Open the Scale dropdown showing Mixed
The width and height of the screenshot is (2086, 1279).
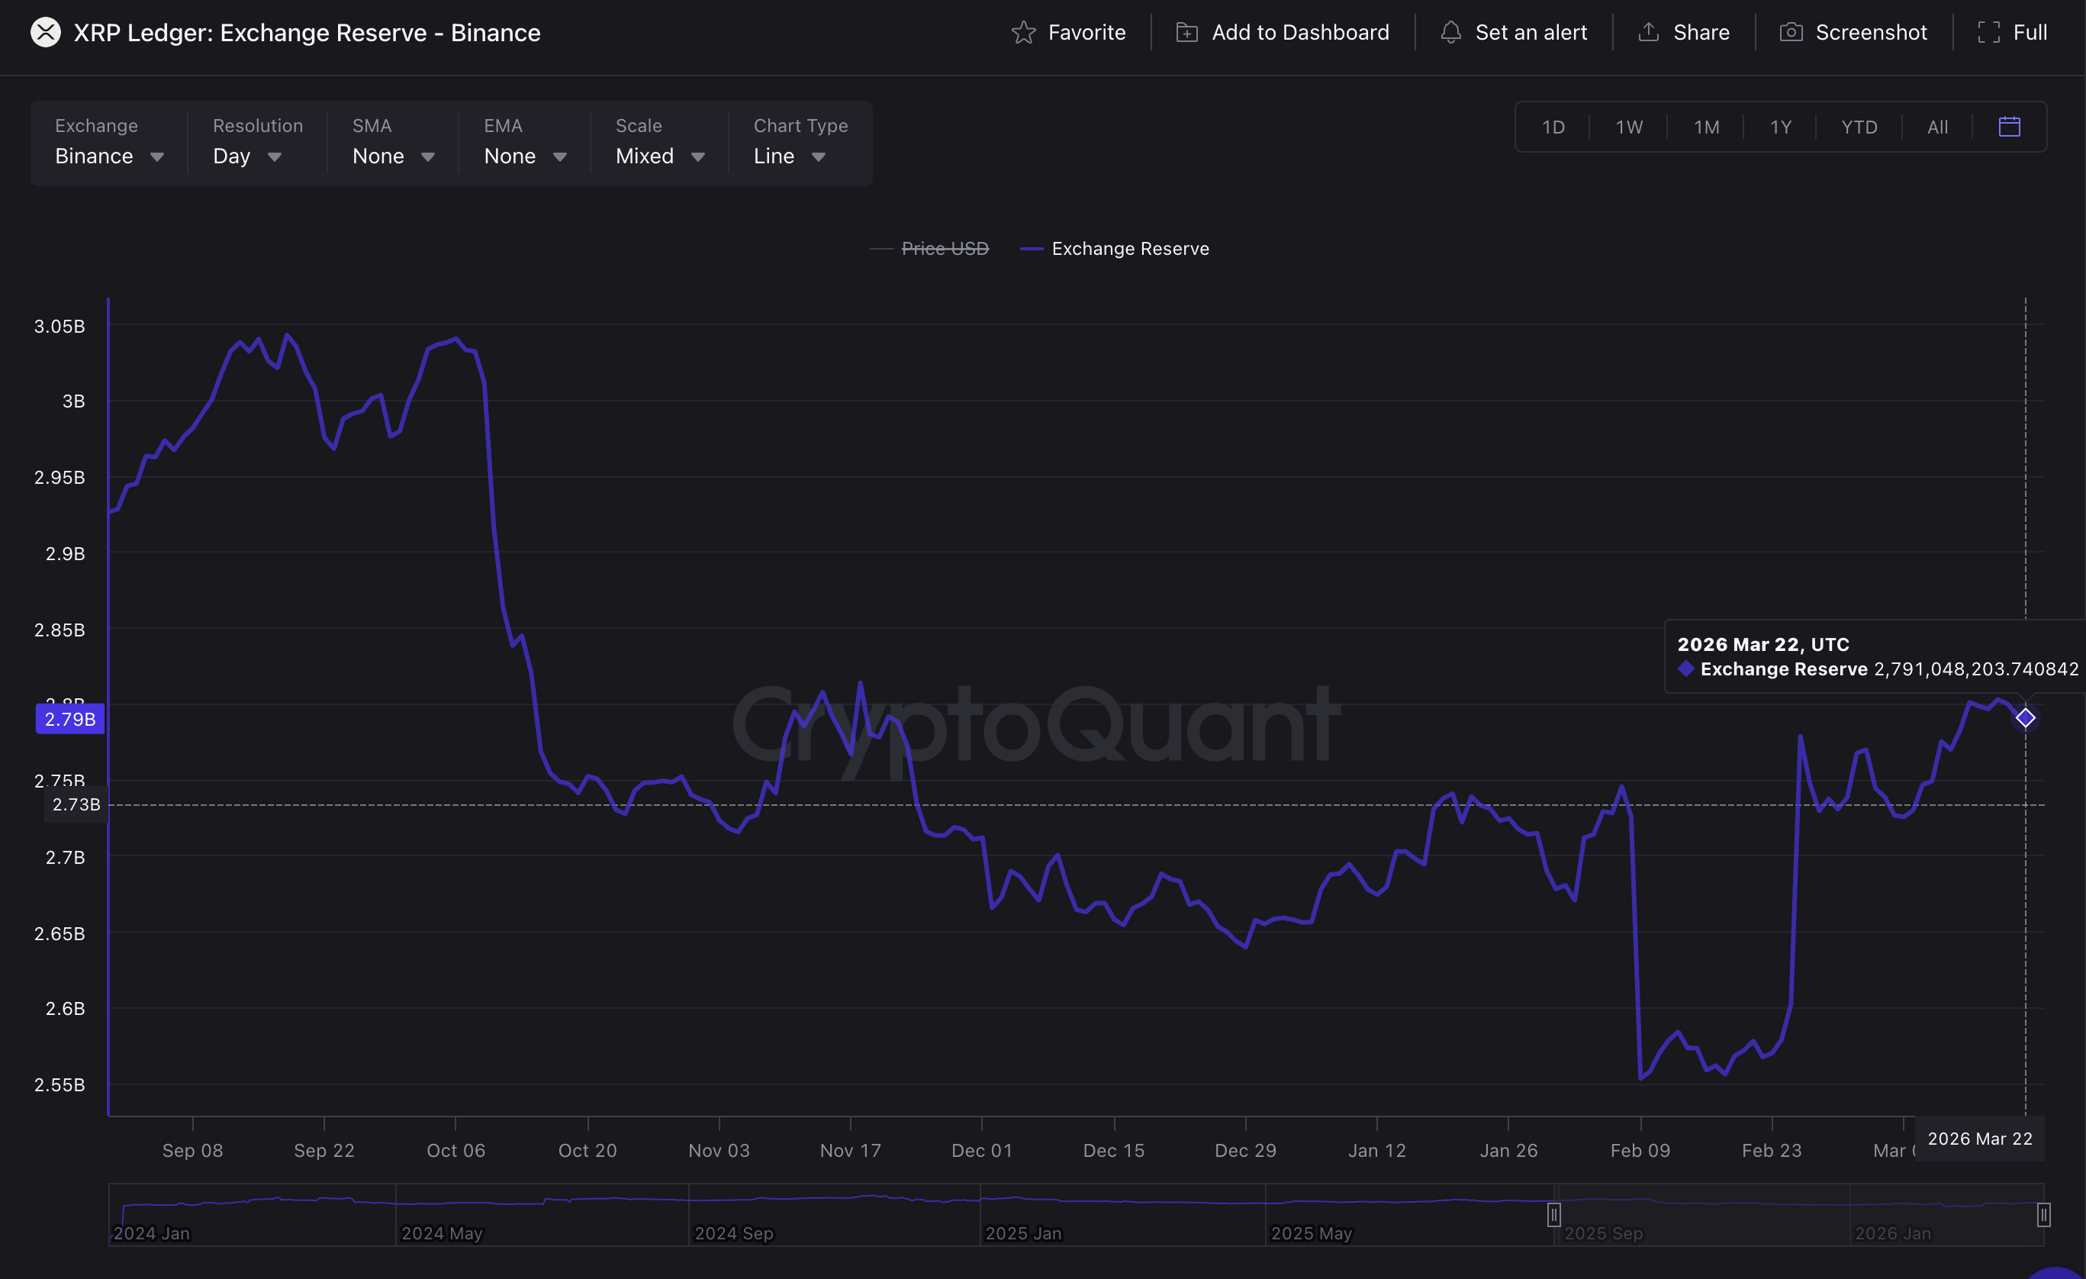[x=659, y=156]
